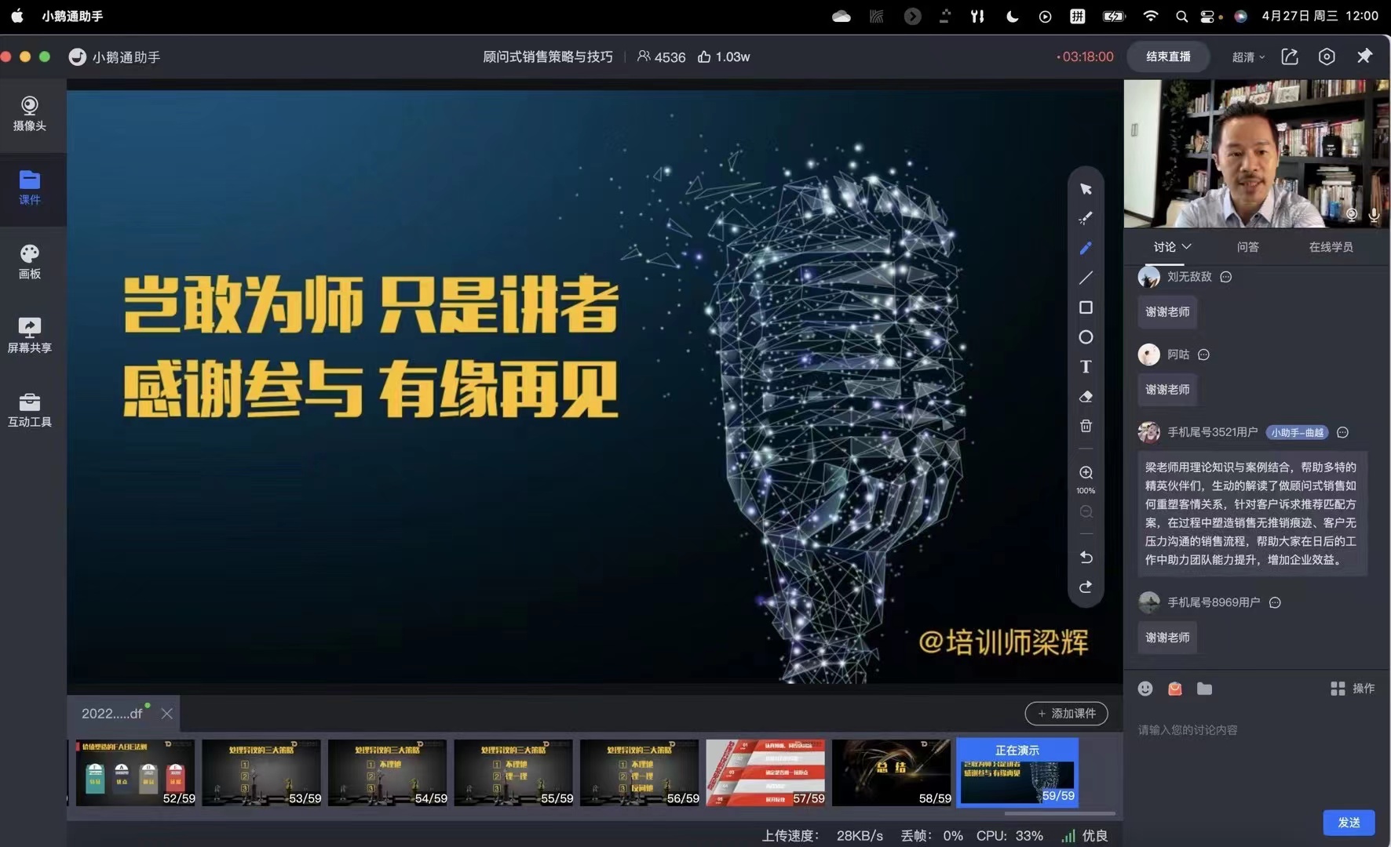Image resolution: width=1391 pixels, height=847 pixels.
Task: Open macOS Spotlight search icon
Action: 1181,16
